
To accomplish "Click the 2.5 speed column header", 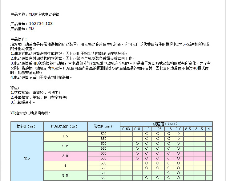I will [188, 129].
